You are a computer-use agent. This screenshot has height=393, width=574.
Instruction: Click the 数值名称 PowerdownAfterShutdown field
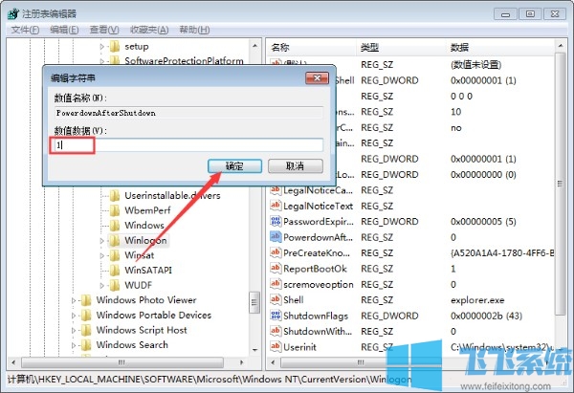[188, 113]
